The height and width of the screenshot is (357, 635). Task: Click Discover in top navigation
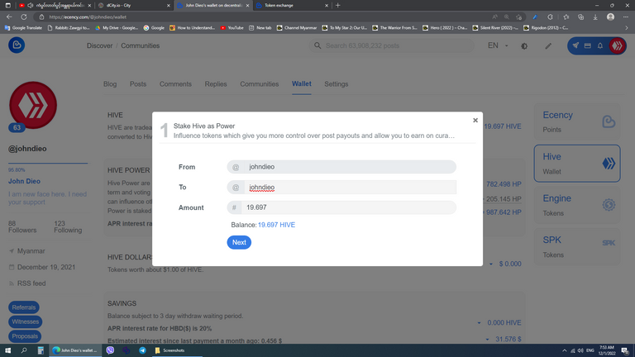[99, 45]
